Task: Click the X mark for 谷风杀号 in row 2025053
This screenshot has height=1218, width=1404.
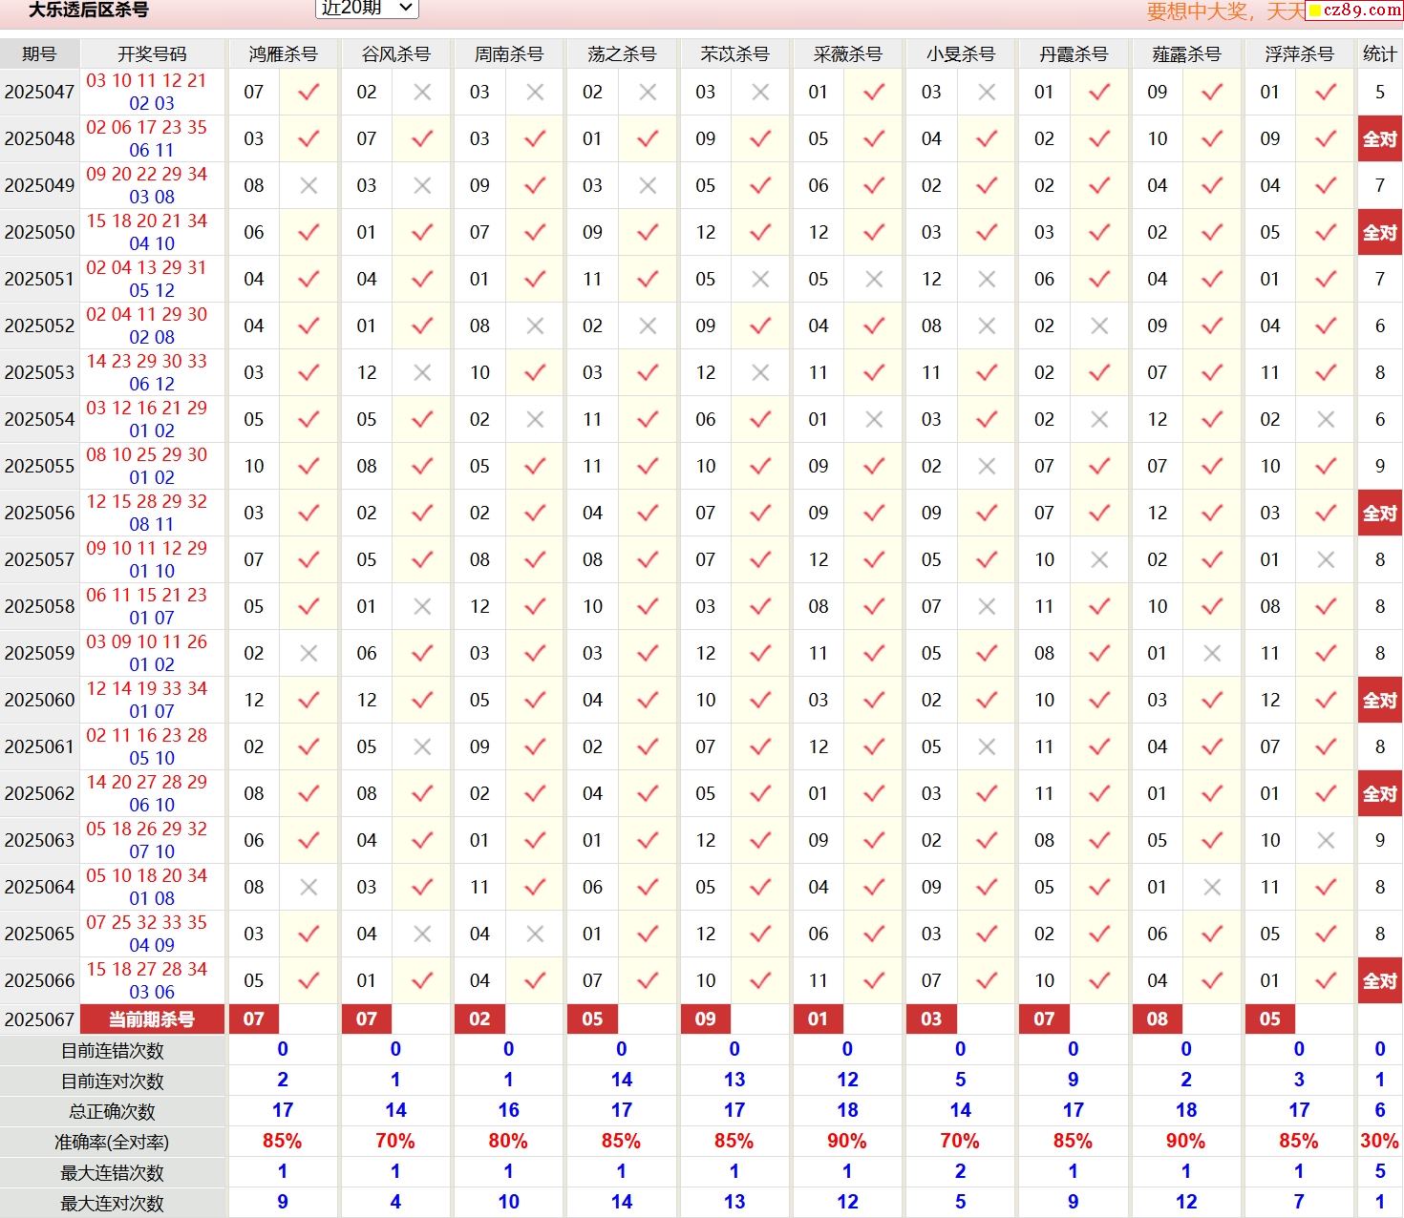Action: click(422, 373)
